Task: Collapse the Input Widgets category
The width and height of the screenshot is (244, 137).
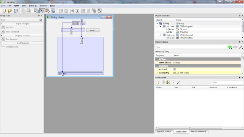Action: (2, 24)
